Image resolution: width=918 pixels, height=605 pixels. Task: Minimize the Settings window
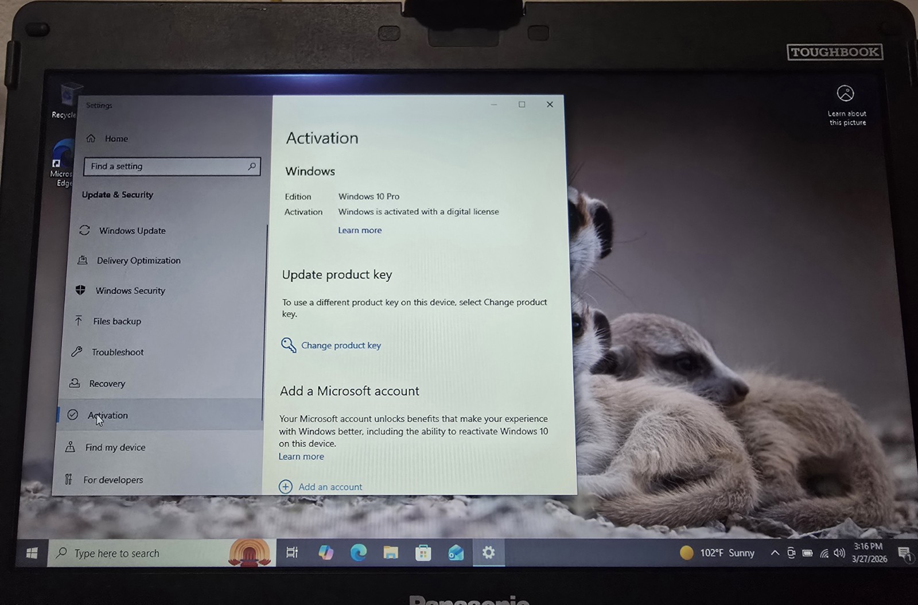coord(494,104)
